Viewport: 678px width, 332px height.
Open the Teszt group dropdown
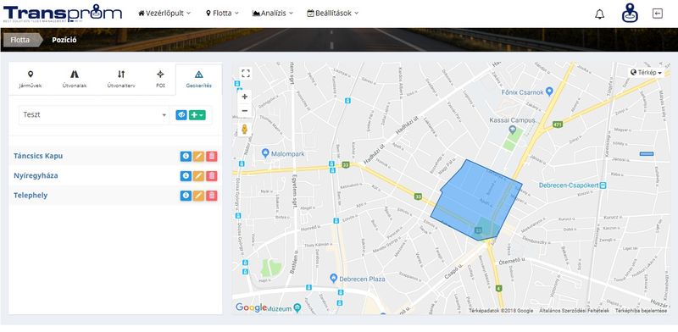[94, 115]
